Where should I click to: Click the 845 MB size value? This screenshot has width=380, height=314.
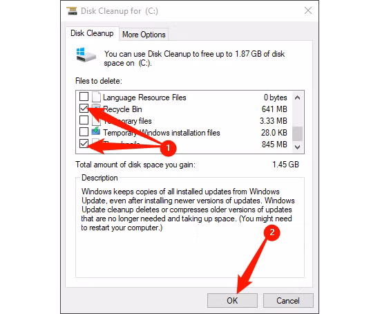click(274, 145)
